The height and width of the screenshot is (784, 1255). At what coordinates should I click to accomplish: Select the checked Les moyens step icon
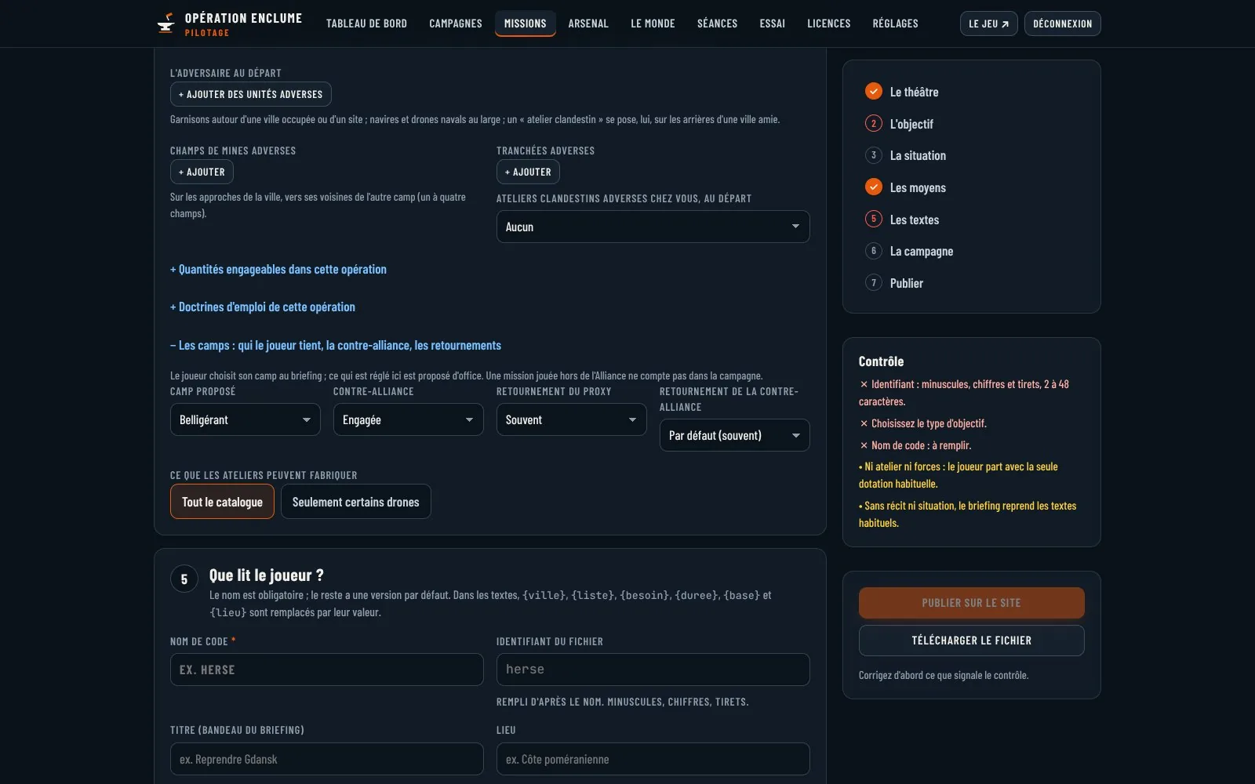873,187
